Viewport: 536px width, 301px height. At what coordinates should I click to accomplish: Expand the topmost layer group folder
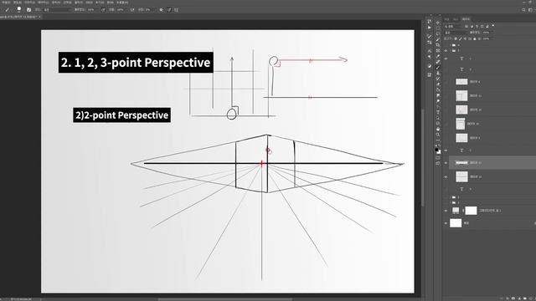pos(451,45)
